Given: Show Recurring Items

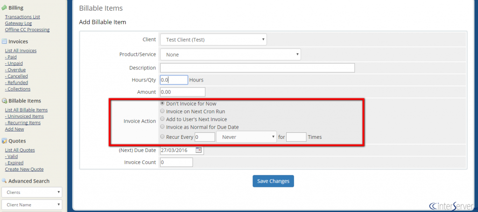Looking at the screenshot, I should [22, 123].
